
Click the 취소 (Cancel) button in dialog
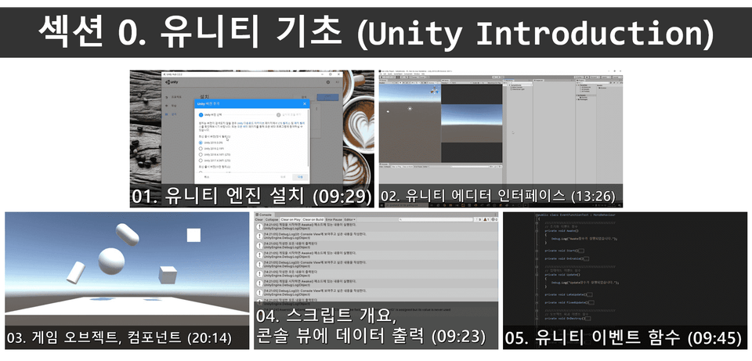coord(207,177)
